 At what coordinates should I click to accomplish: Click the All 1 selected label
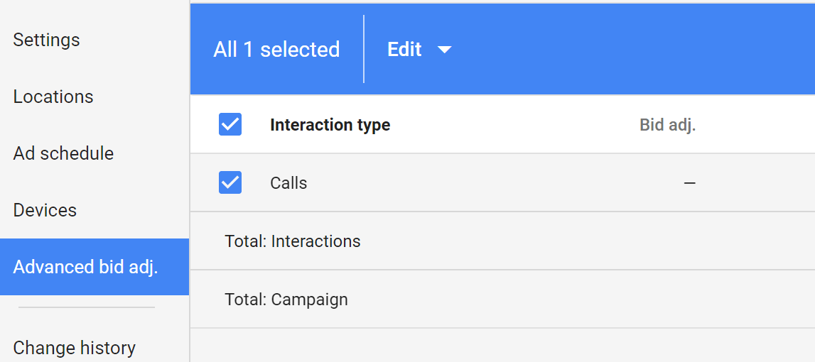click(x=276, y=50)
